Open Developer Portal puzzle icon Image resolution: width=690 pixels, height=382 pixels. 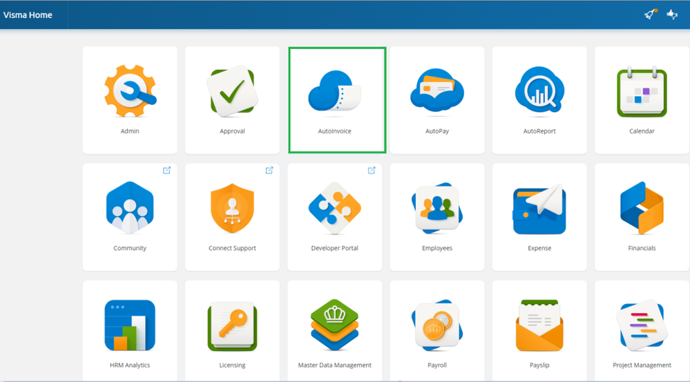click(334, 208)
